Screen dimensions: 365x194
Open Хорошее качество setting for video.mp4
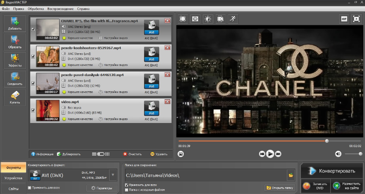coord(78,119)
